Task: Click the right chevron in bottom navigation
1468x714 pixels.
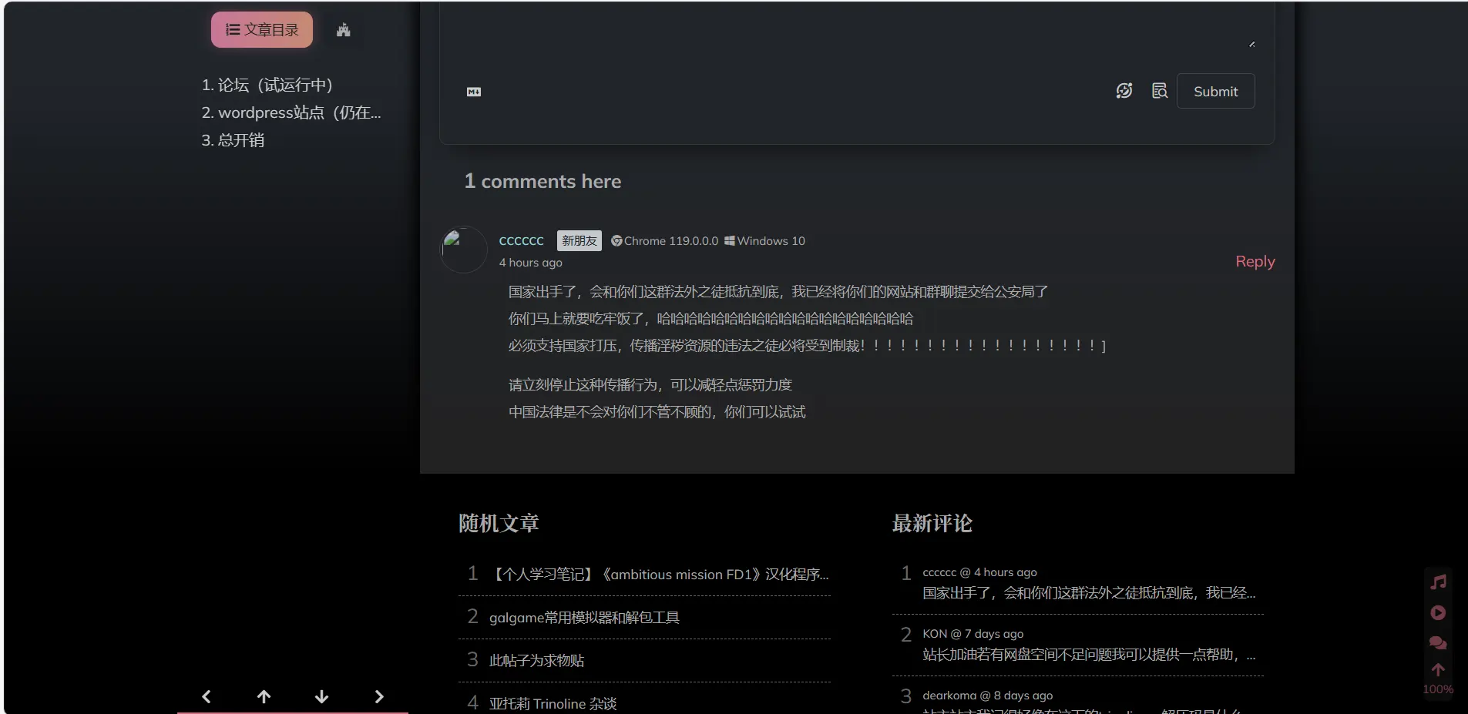Action: pyautogui.click(x=379, y=697)
